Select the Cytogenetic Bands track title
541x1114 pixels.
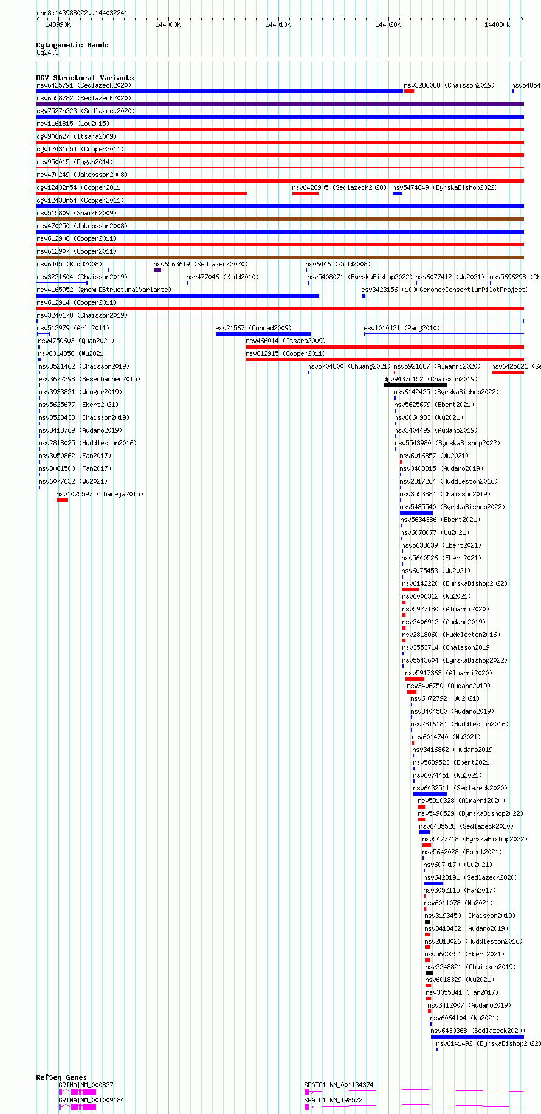coord(72,45)
